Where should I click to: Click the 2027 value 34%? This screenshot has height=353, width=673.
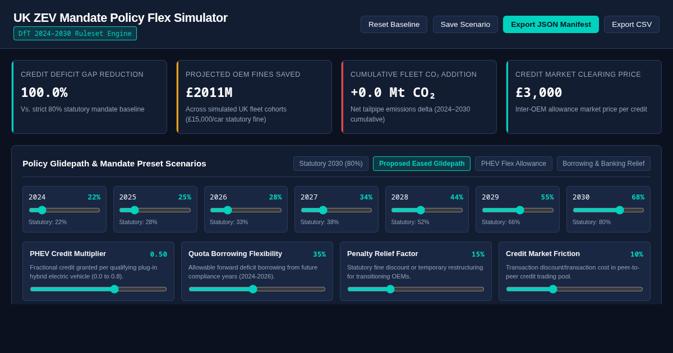coord(366,197)
